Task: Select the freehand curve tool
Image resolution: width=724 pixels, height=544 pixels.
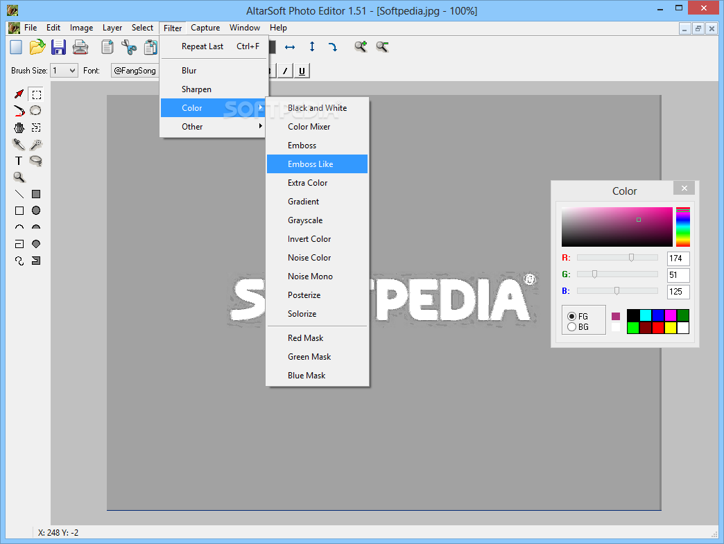Action: coord(19,261)
